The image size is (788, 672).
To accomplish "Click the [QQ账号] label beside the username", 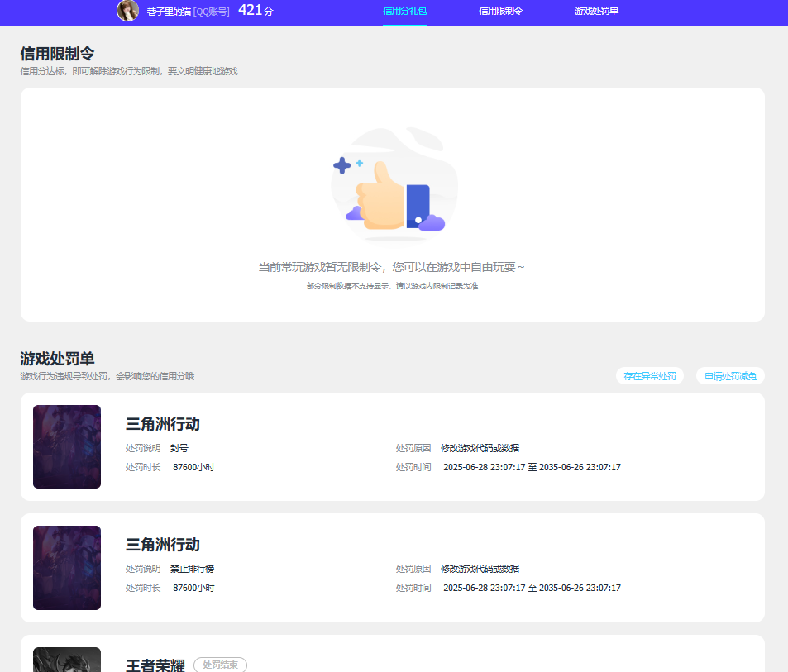I will pos(211,12).
